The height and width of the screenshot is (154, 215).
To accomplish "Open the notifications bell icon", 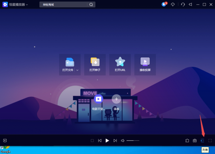I will (x=164, y=4).
